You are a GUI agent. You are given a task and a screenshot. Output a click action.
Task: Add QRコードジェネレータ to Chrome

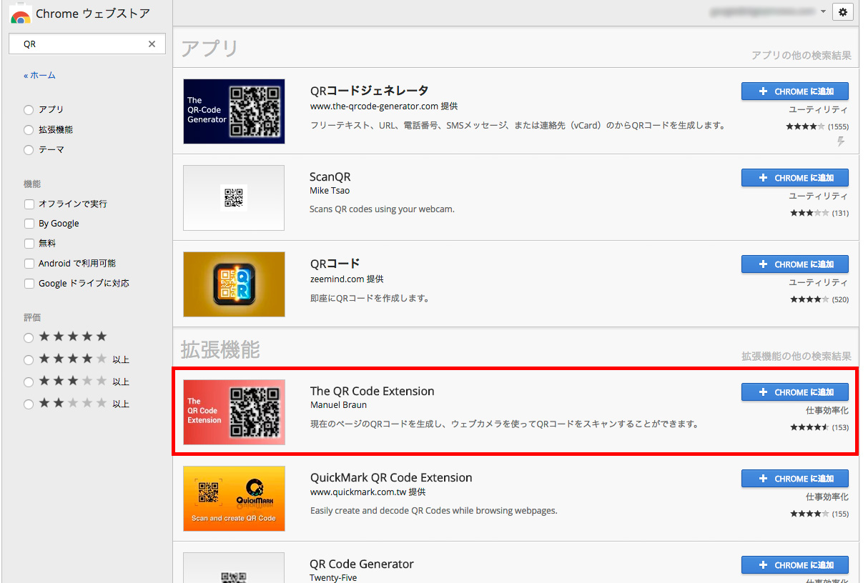(794, 91)
